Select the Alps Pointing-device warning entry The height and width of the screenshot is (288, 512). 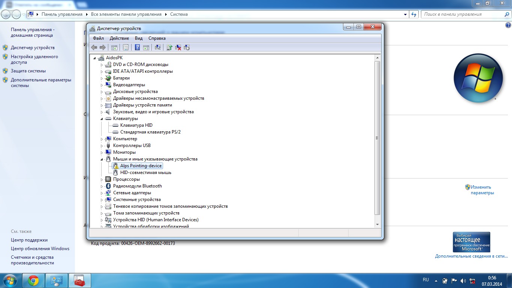coord(141,166)
